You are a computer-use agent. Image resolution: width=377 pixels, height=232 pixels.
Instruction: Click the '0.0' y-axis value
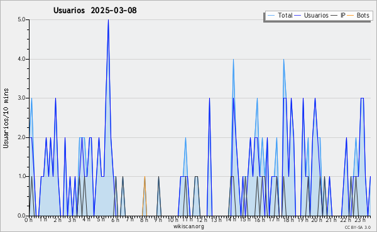click(x=21, y=216)
